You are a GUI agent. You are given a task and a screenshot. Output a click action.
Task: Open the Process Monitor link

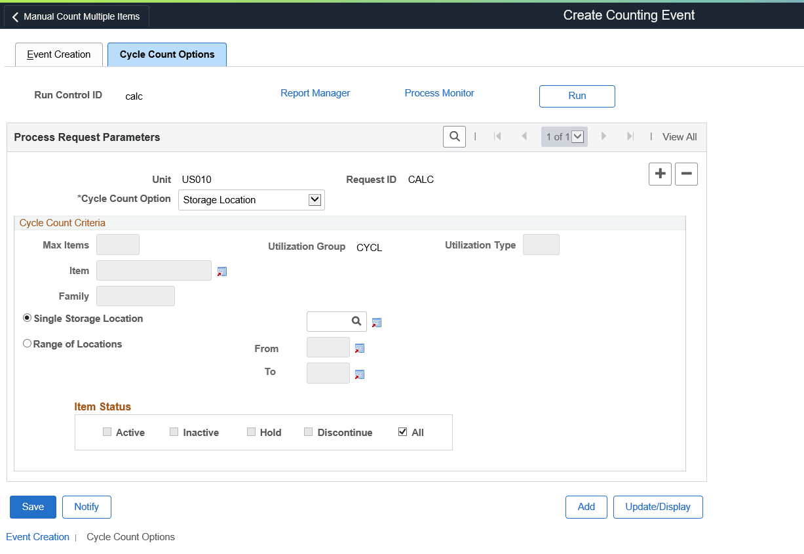(439, 92)
